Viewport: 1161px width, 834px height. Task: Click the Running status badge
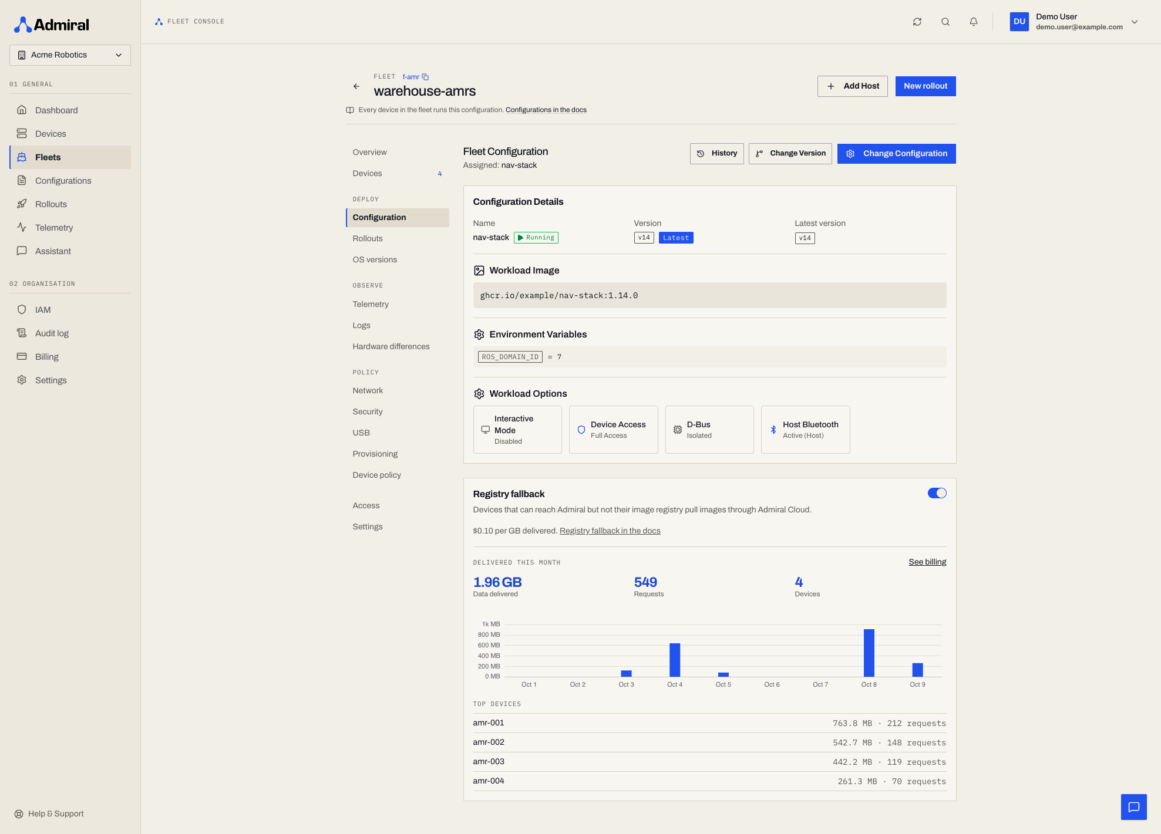(536, 238)
